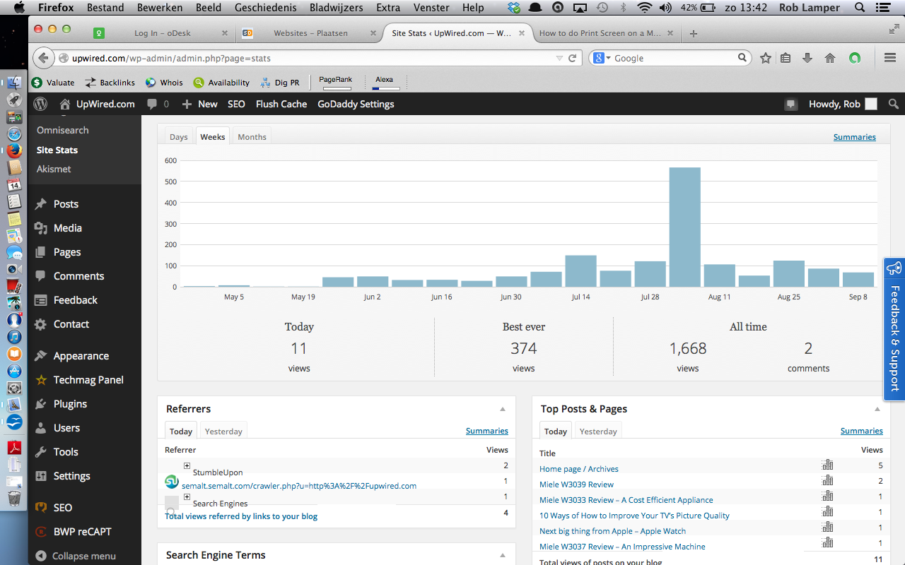Collapse the Search Engine Terms panel
This screenshot has height=565, width=905.
pyautogui.click(x=503, y=555)
